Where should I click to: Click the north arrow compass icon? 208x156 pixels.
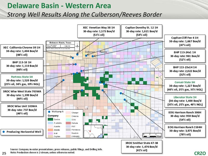point(77,46)
